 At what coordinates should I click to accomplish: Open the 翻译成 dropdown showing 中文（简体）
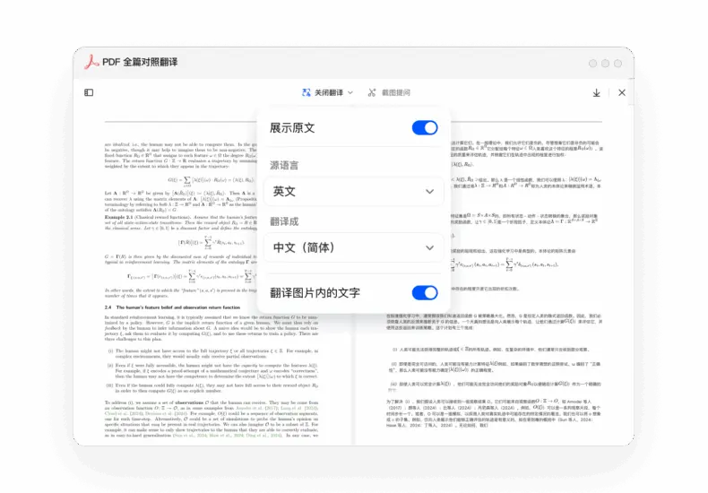click(353, 247)
